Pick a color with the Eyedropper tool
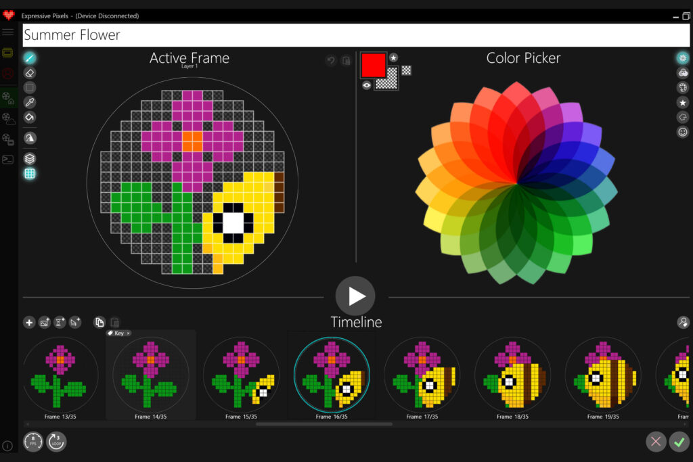 (x=30, y=101)
